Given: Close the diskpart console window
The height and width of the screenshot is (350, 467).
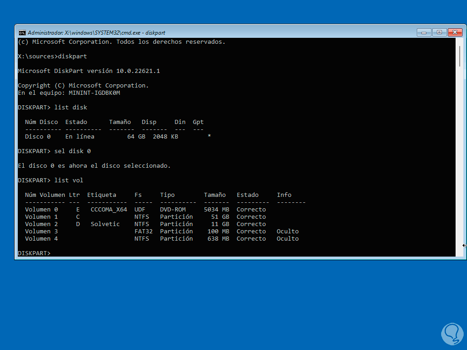Looking at the screenshot, I should click(454, 32).
